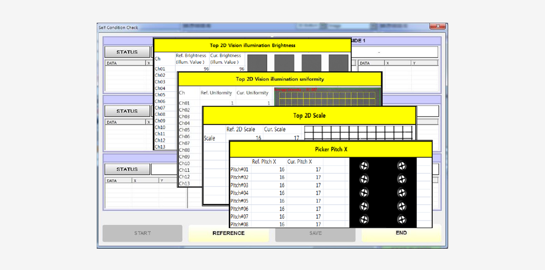Select Ch01 in the Brightness table
Viewport: 545px width, 270px height.
coord(160,69)
